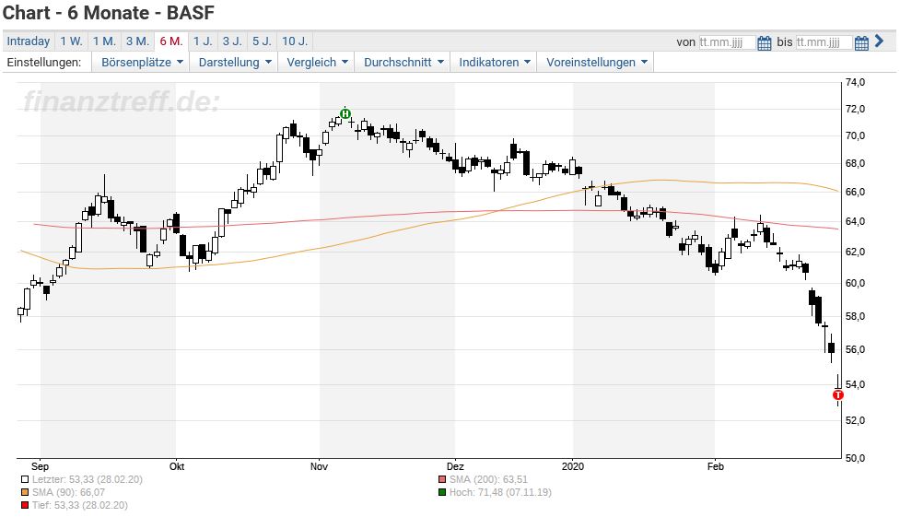This screenshot has width=900, height=517.
Task: Select the 3 J. time range tab
Action: [x=232, y=41]
